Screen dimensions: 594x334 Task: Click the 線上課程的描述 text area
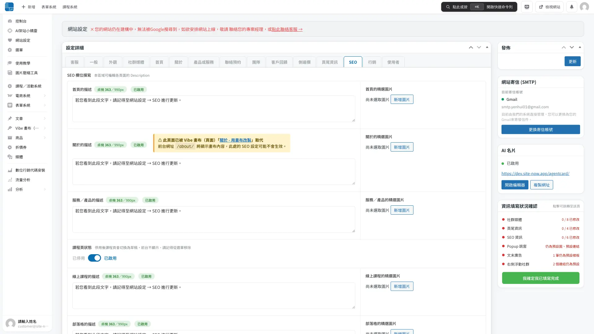point(214,295)
